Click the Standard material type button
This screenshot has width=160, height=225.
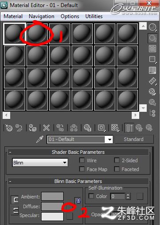tap(134, 139)
